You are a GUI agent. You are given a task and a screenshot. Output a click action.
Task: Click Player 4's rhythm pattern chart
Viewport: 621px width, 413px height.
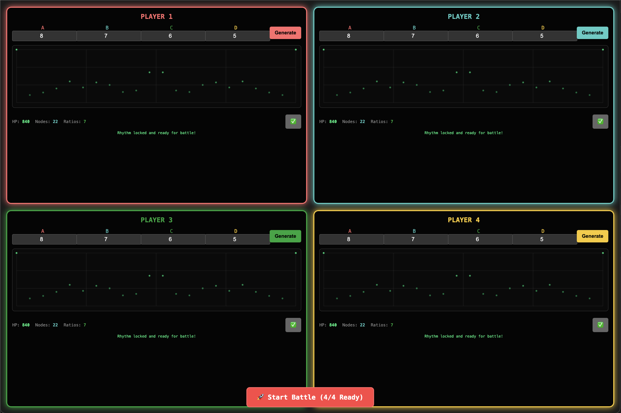[x=463, y=280]
